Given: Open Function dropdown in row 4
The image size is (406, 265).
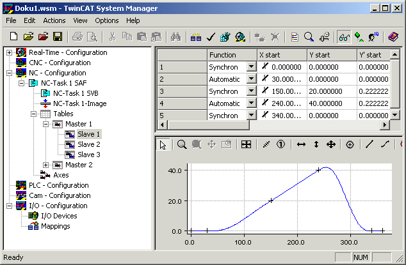Looking at the screenshot, I should pos(251,103).
